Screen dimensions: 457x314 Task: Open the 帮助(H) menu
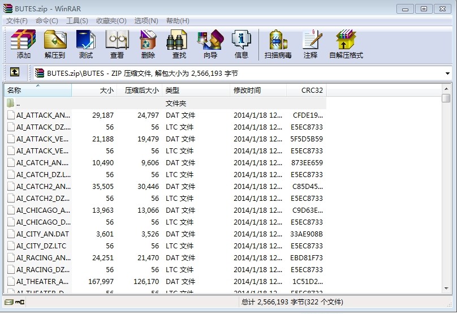(178, 21)
